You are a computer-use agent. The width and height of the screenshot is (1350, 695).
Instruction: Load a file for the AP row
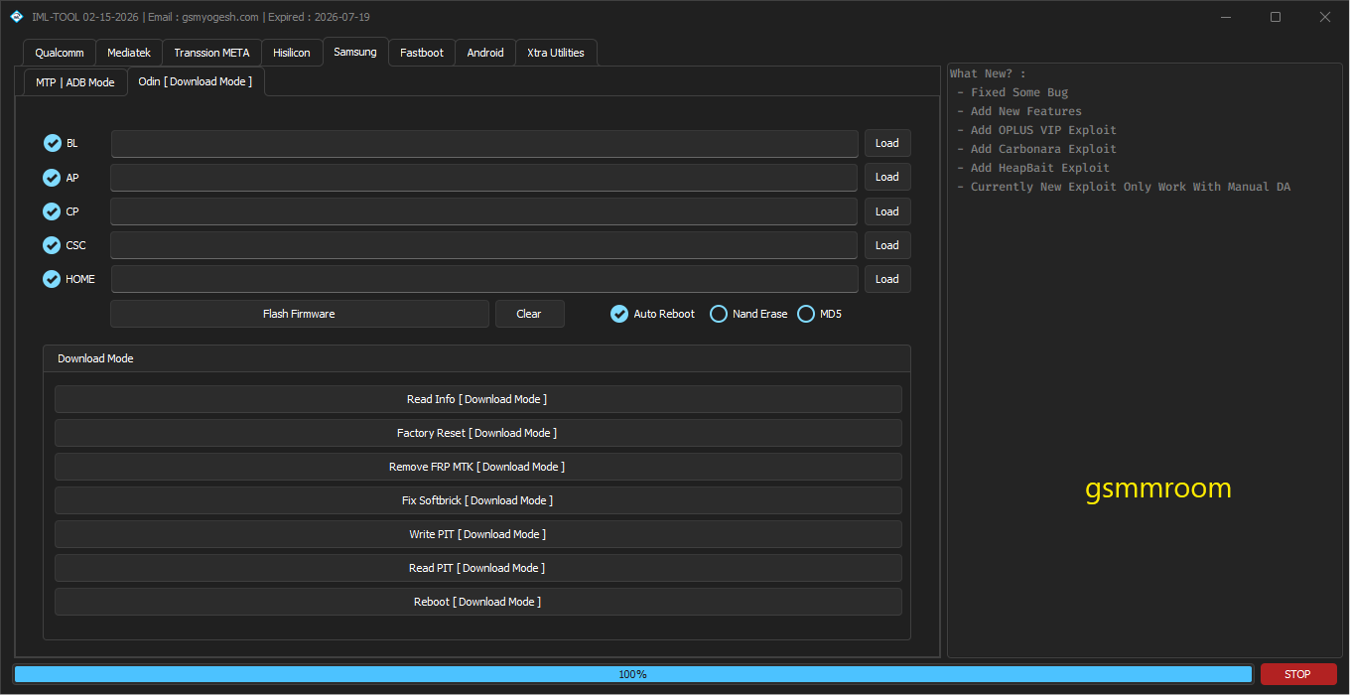pyautogui.click(x=887, y=177)
